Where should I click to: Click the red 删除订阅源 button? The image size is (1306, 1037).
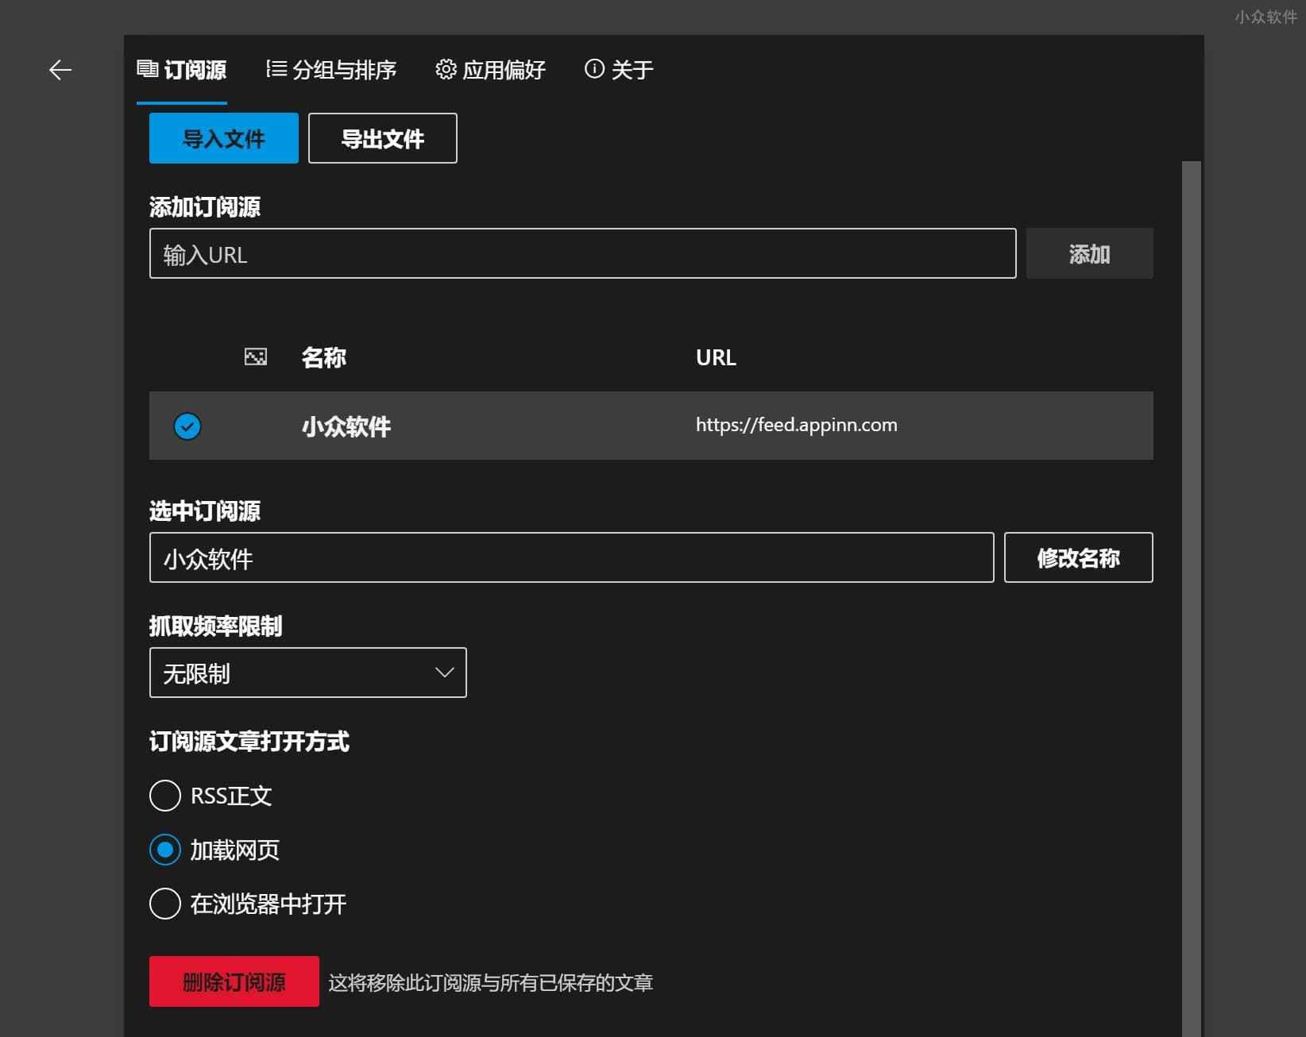[234, 981]
